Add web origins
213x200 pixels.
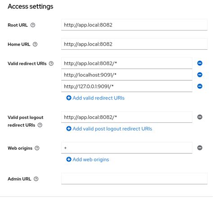click(x=88, y=160)
